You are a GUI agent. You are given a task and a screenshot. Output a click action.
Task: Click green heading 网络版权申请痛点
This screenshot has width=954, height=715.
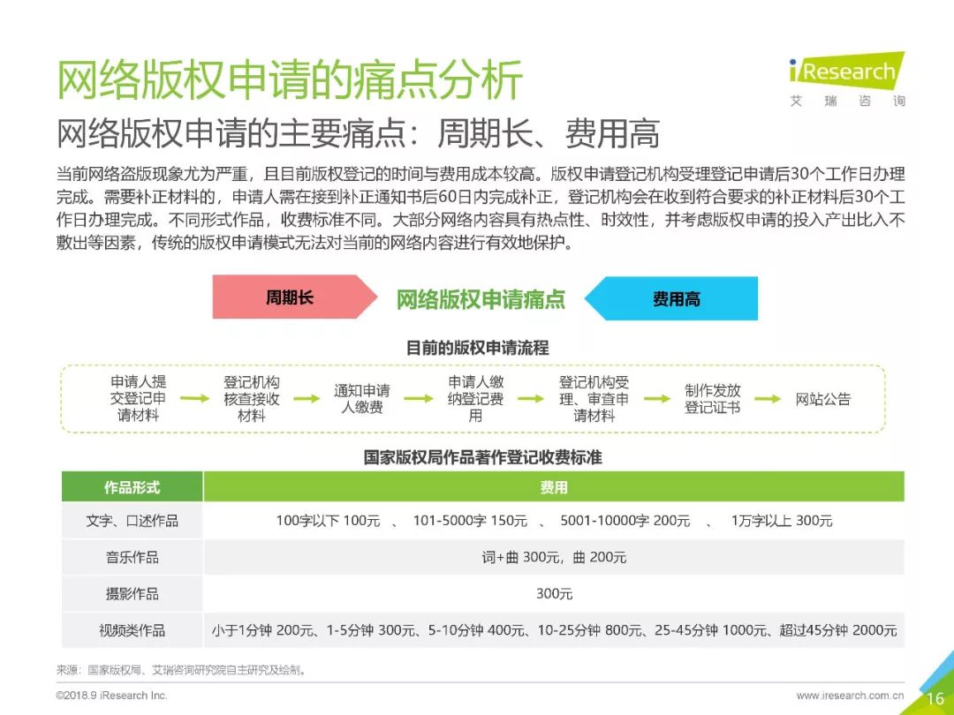coord(481,299)
